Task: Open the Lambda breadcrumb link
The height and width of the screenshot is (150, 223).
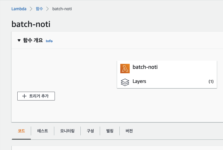Action: (x=19, y=9)
